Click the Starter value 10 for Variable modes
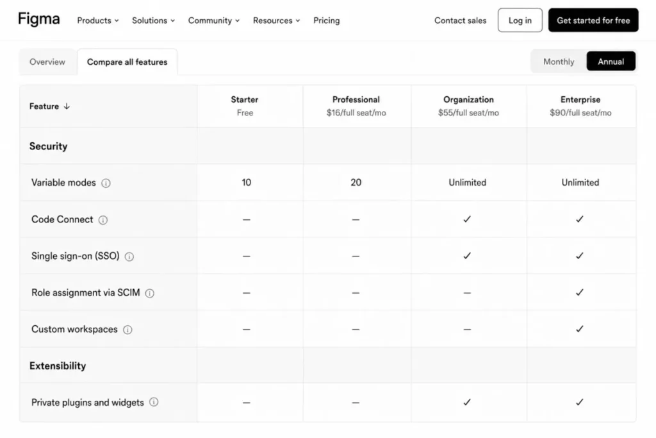Image resolution: width=656 pixels, height=438 pixels. click(x=247, y=183)
